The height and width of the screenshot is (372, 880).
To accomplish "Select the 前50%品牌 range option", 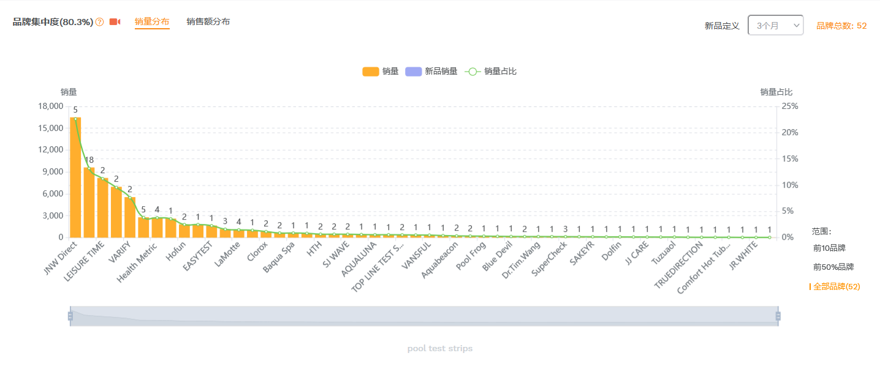I will [833, 267].
